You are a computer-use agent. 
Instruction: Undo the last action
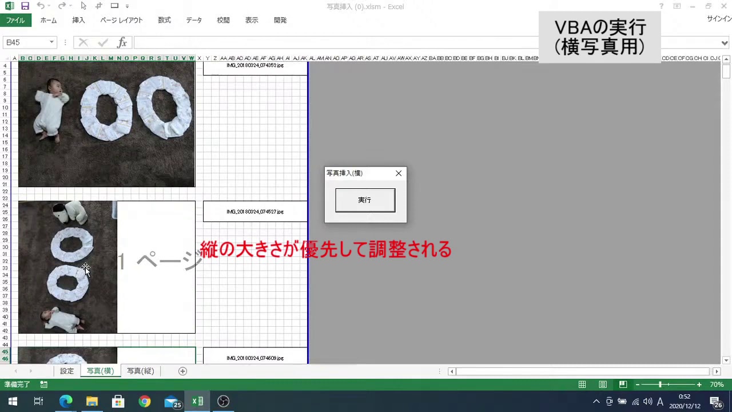click(41, 6)
